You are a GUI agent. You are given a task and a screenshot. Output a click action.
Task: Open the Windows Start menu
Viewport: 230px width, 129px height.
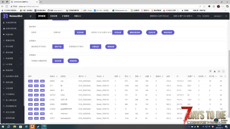3,126
